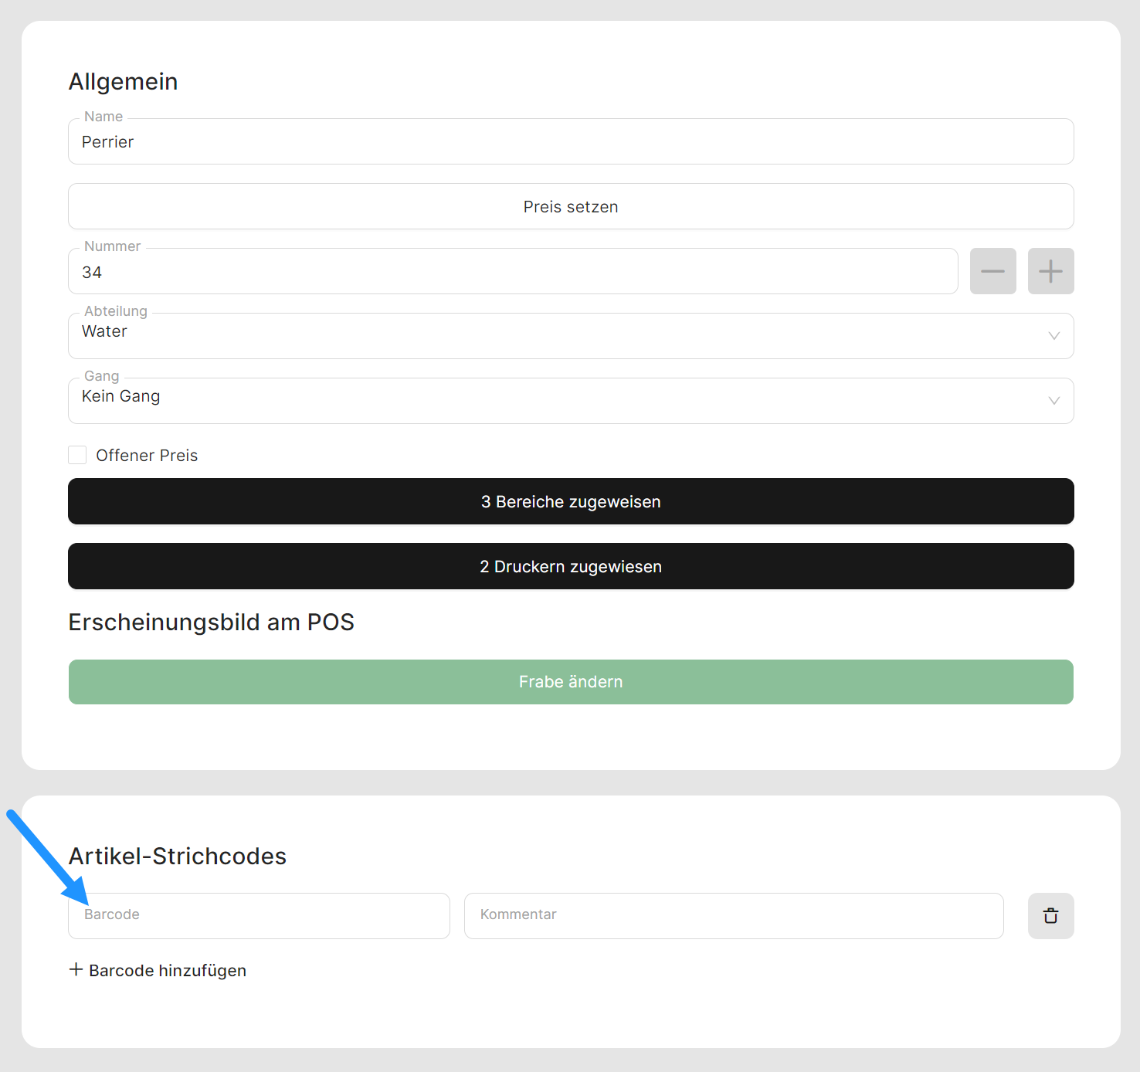Viewport: 1140px width, 1072px height.
Task: Focus the Name field containing Perrier
Action: coord(571,142)
